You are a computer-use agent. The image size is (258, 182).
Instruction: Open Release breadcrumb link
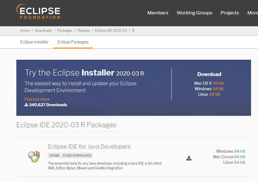(84, 30)
